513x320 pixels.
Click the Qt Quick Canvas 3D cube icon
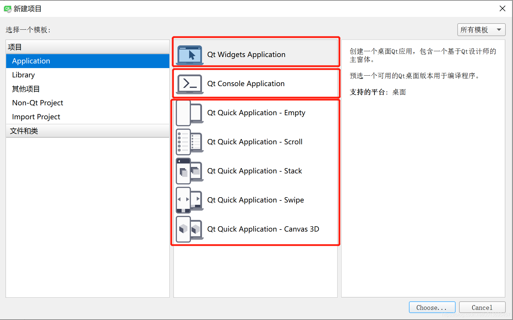pos(190,229)
